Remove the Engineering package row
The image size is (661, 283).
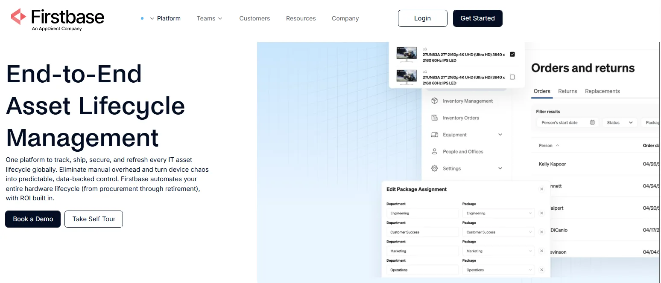point(541,213)
